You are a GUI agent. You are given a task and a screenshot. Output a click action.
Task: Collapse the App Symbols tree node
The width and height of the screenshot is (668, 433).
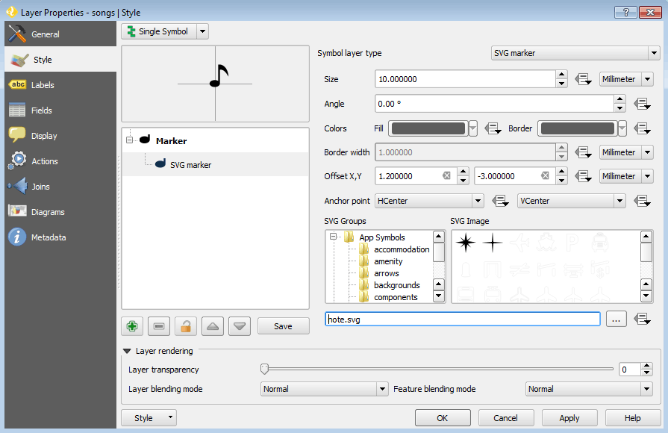click(x=334, y=237)
